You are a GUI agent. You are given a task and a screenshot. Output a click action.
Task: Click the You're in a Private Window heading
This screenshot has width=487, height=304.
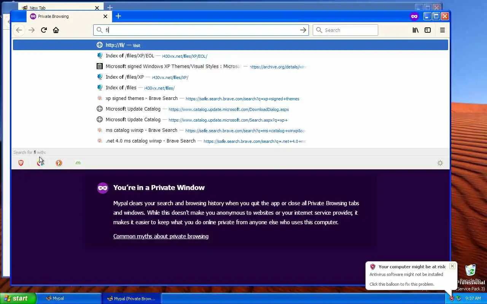tap(159, 187)
